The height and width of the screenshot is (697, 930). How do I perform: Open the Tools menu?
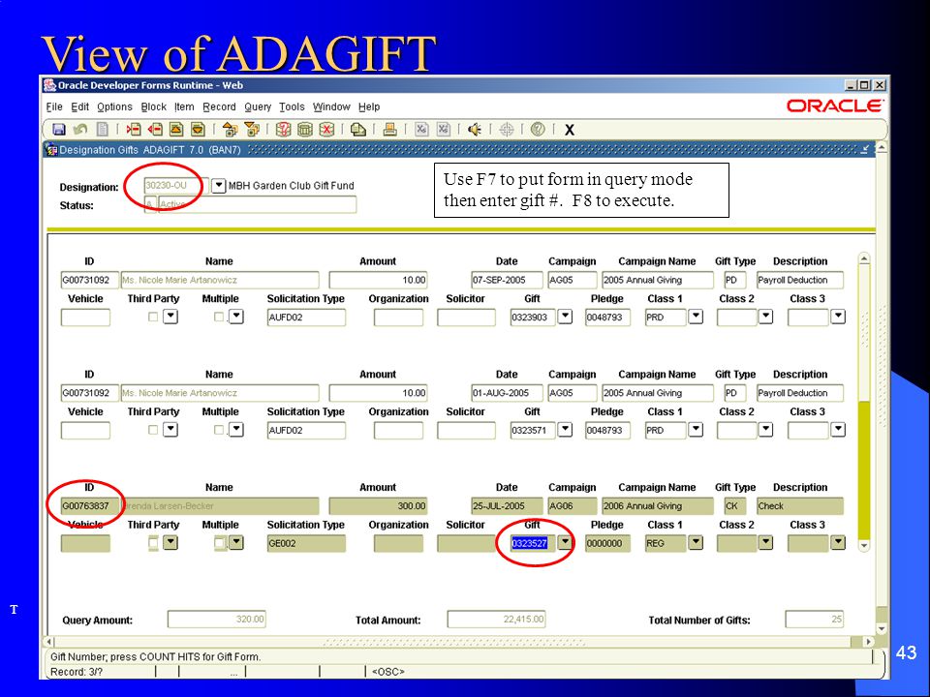tap(292, 107)
